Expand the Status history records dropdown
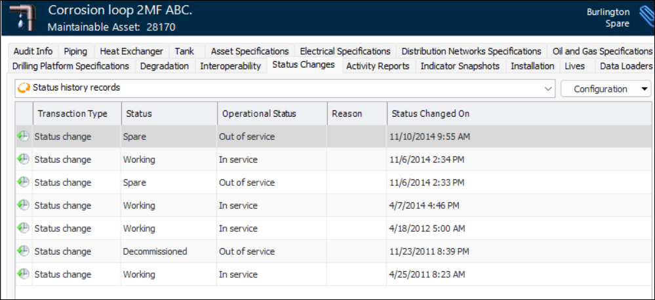This screenshot has width=655, height=300. [x=549, y=89]
